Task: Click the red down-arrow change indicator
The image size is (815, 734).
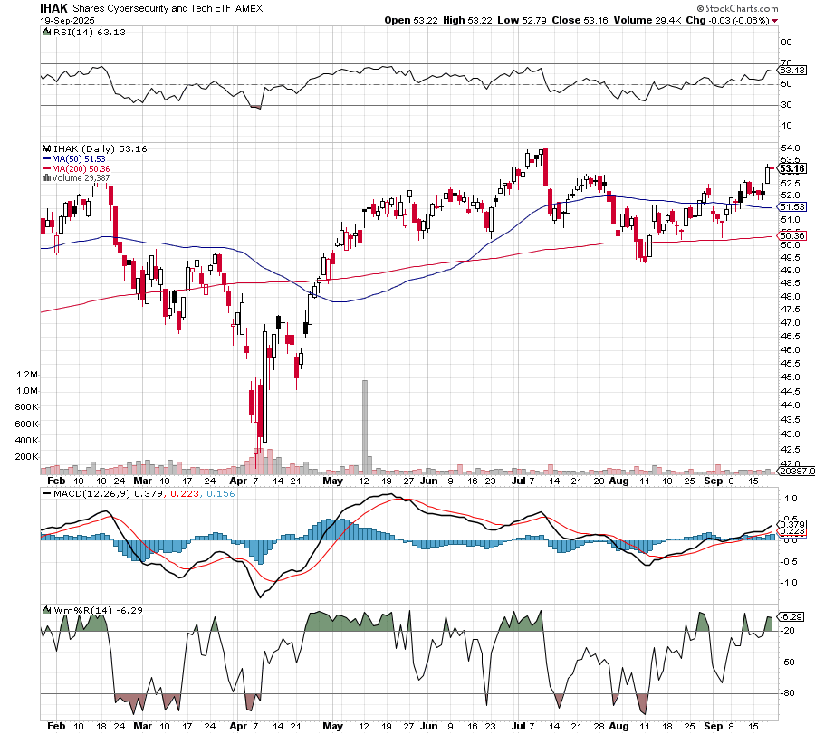Action: point(775,21)
